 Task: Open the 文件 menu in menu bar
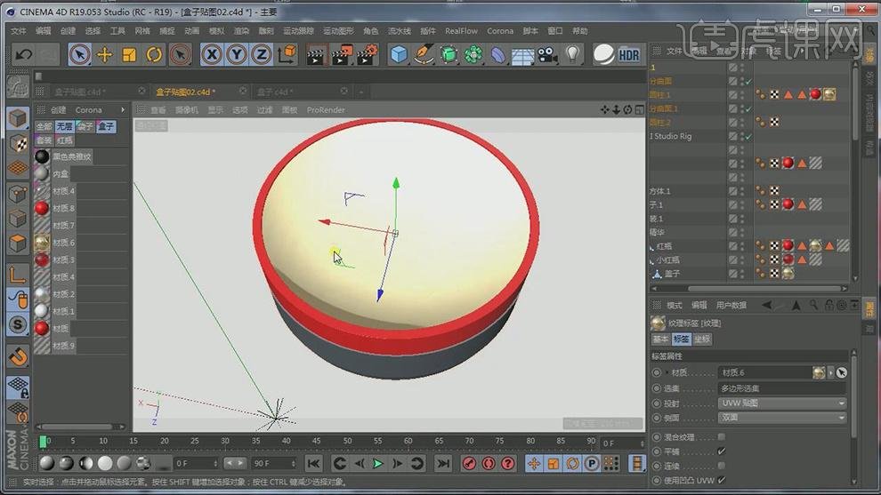pos(19,31)
